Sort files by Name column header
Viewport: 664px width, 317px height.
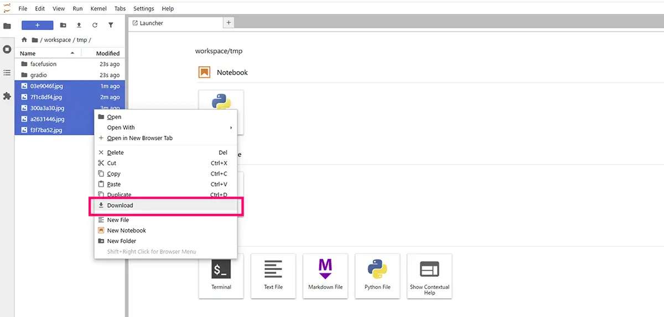pos(28,54)
